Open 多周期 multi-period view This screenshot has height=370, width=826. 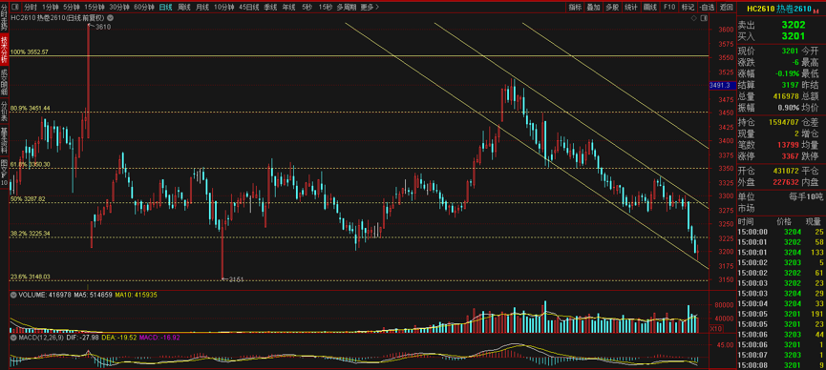tap(346, 8)
